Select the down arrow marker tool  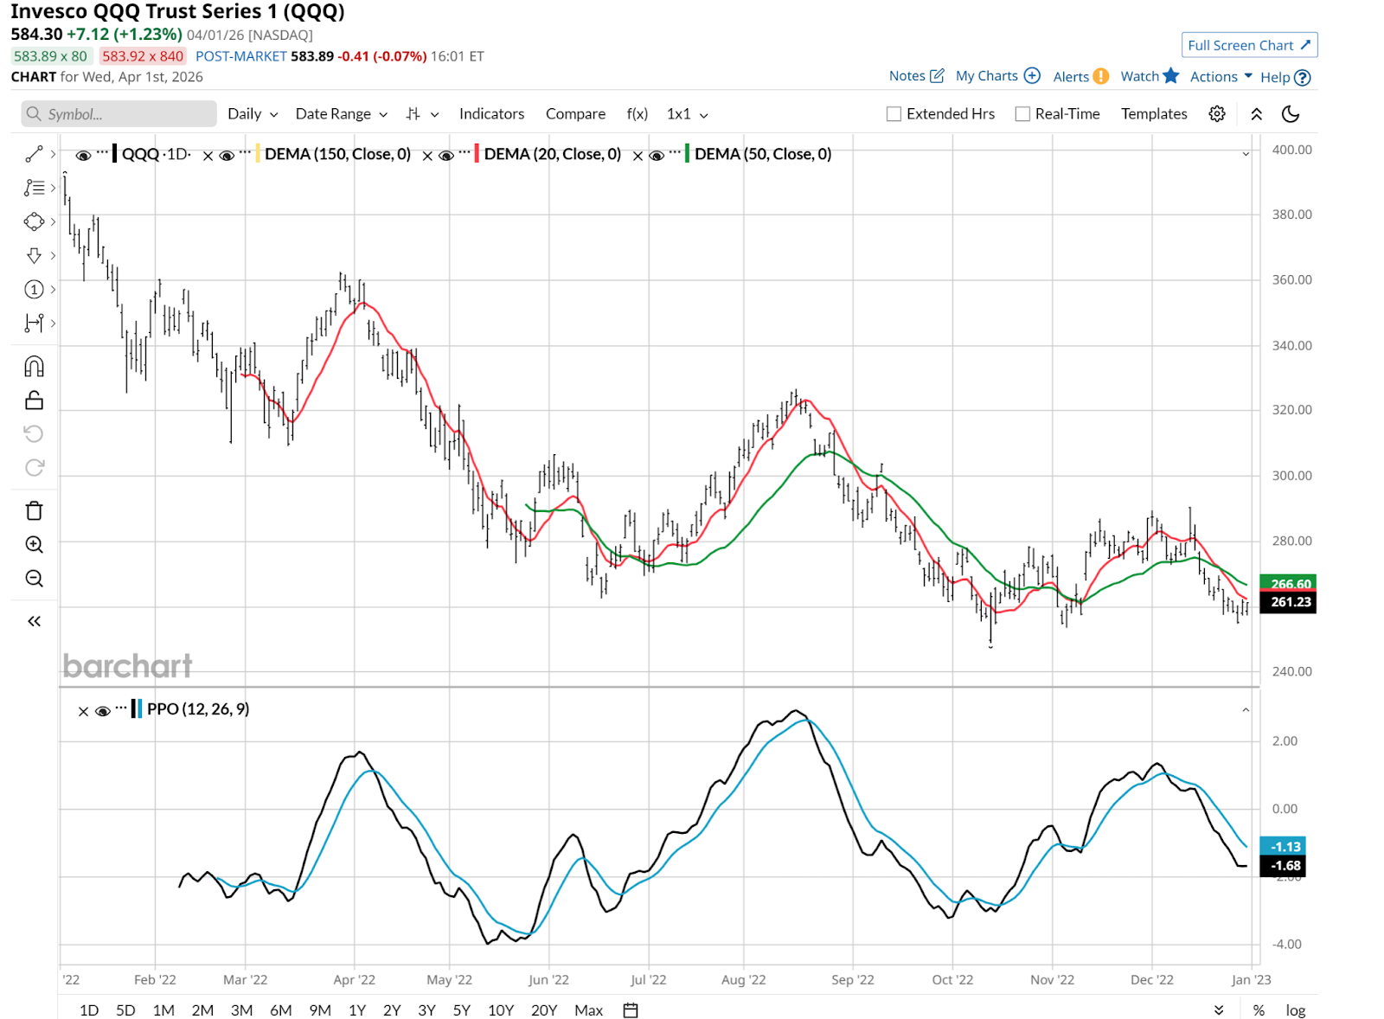34,255
